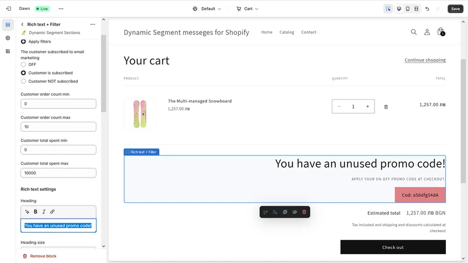This screenshot has height=263, width=468.
Task: Toggle the inspector selection tool icon
Action: (388, 9)
